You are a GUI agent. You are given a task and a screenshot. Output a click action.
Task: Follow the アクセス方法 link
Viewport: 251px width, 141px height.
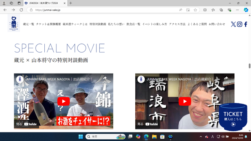coord(177,24)
